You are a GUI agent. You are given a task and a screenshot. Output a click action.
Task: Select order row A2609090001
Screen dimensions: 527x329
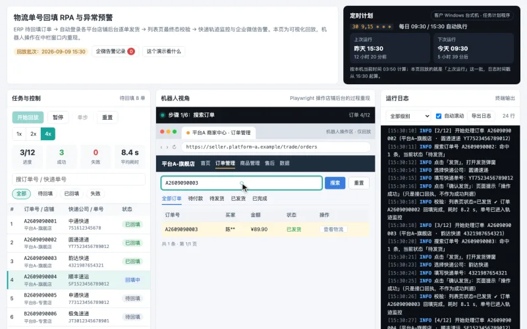[x=78, y=224]
